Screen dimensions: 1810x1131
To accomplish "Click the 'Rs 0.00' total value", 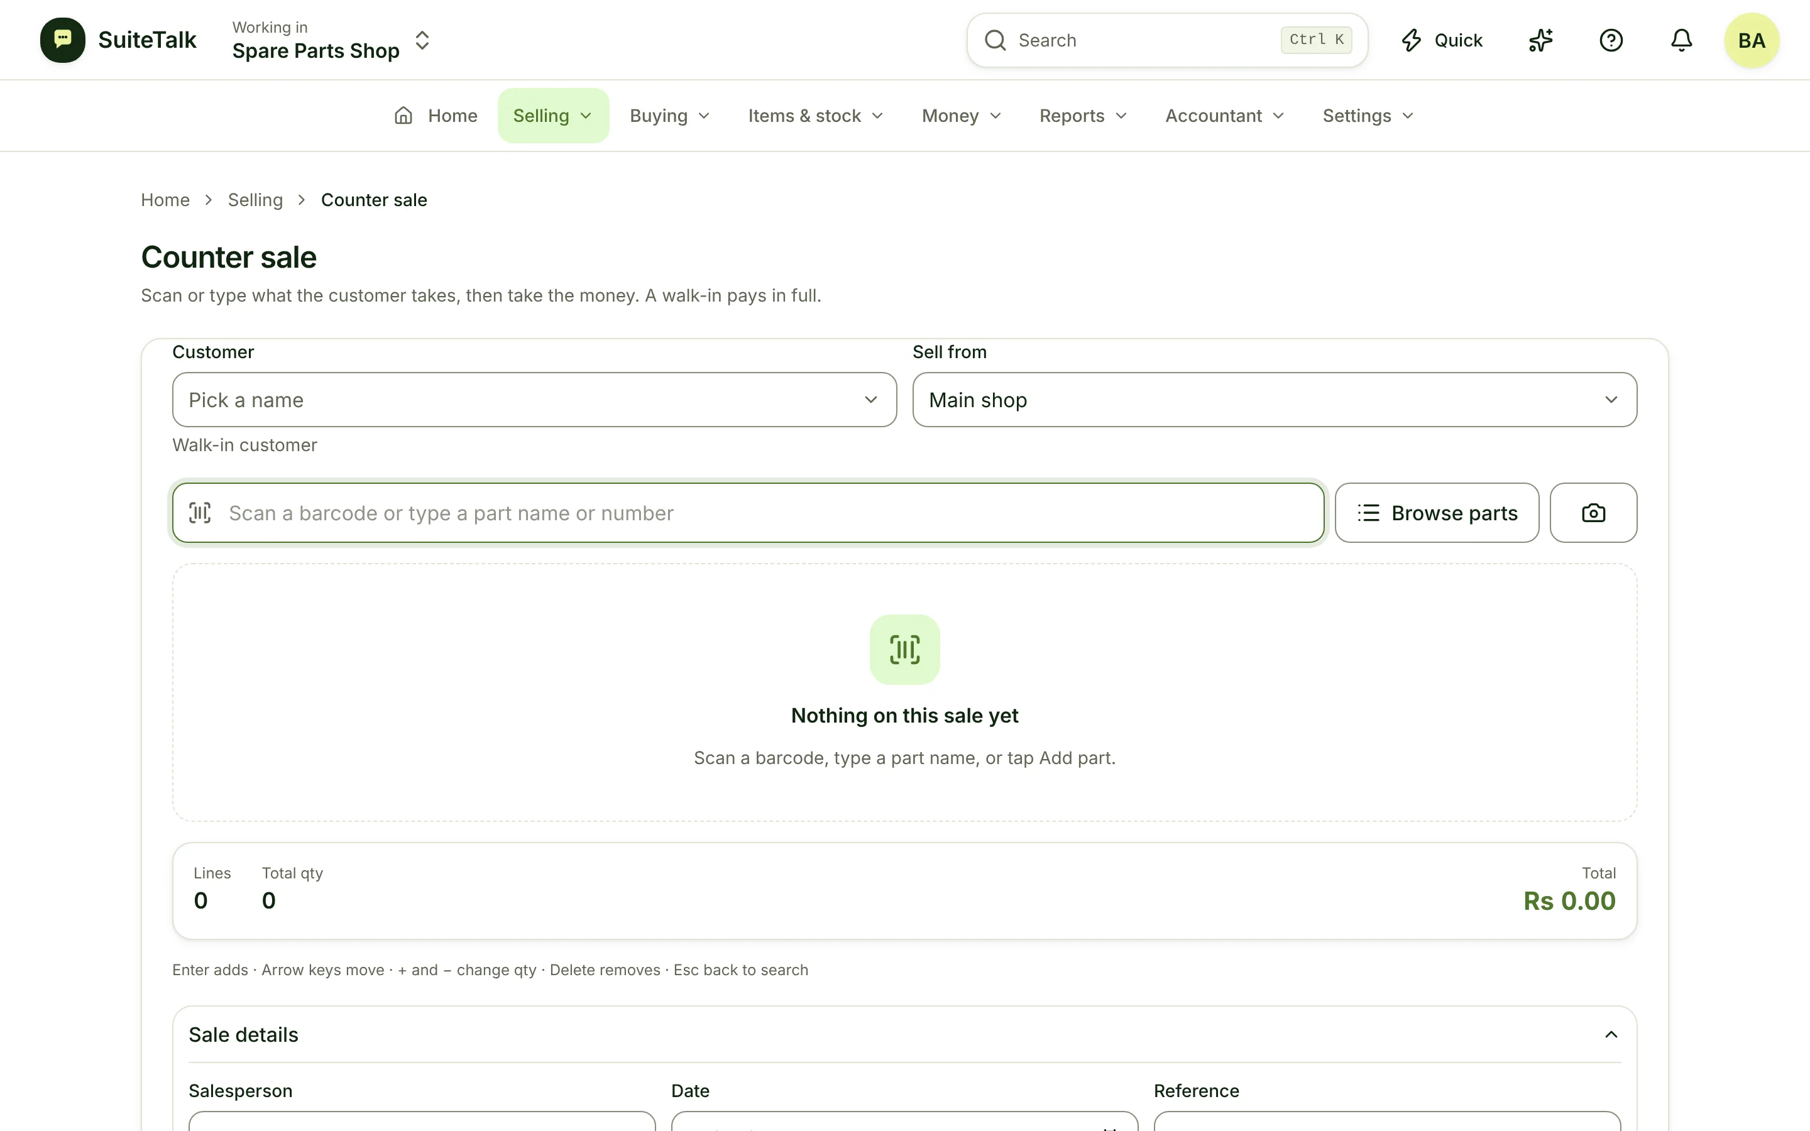I will click(x=1569, y=900).
